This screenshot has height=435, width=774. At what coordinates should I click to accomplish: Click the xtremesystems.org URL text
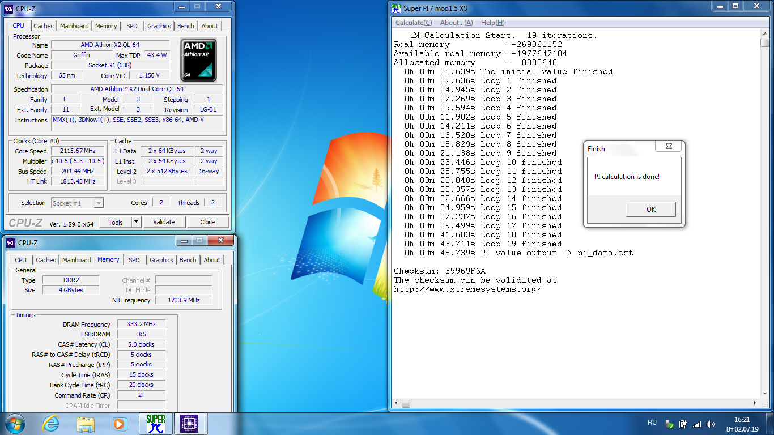click(x=468, y=289)
